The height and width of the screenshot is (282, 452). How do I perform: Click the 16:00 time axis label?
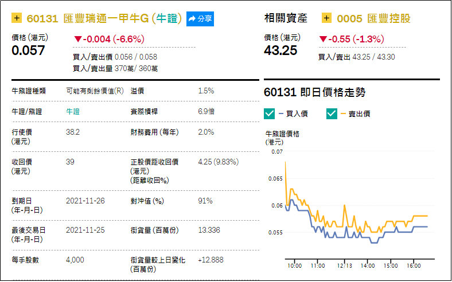[414, 266]
